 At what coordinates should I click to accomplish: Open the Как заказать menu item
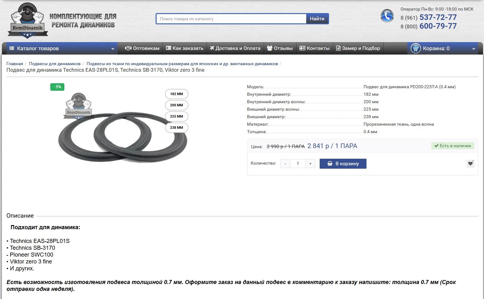pos(185,48)
